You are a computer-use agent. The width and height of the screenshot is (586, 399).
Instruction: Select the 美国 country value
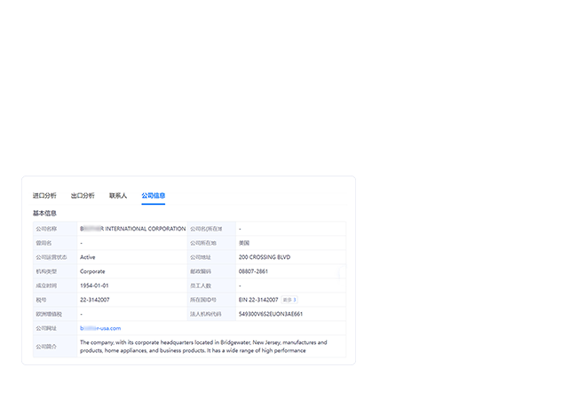(244, 243)
